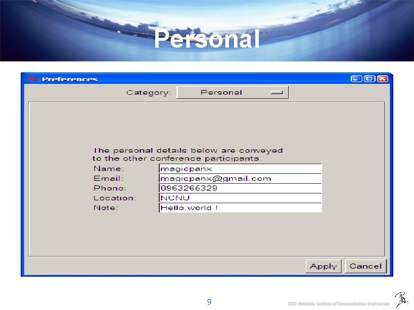Click the Note: label
The image size is (414, 310).
click(x=106, y=208)
